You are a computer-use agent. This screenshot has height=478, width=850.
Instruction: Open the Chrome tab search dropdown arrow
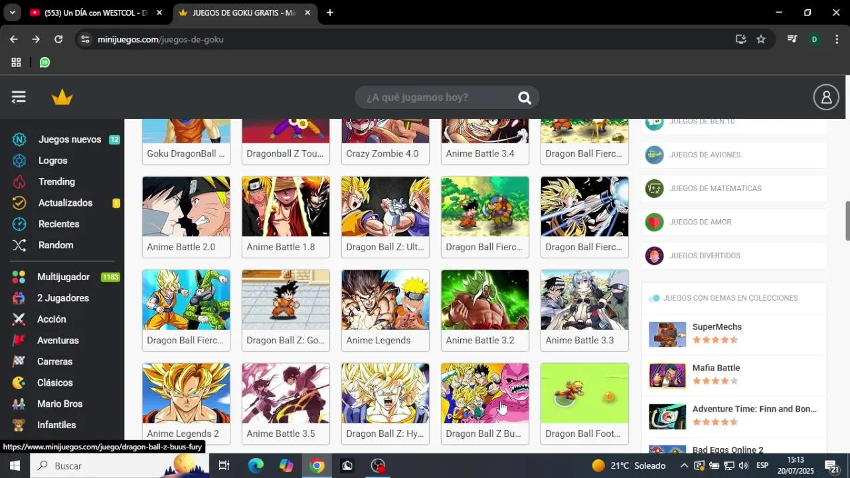(12, 13)
